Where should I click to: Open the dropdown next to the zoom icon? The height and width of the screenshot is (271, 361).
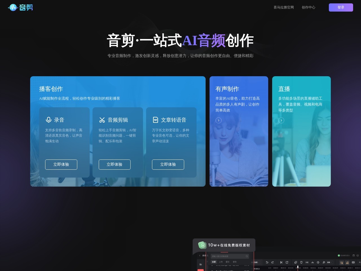(331, 262)
